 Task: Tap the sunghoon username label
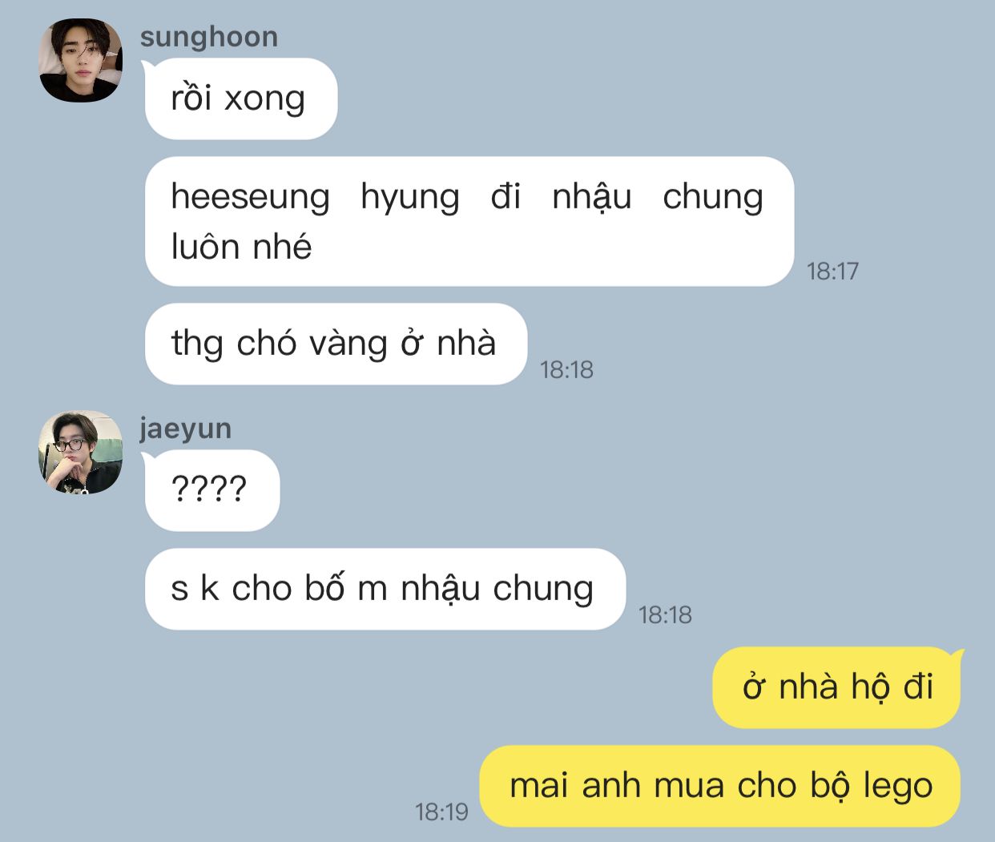click(209, 37)
